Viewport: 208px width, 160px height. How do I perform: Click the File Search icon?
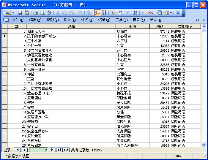click(27, 13)
